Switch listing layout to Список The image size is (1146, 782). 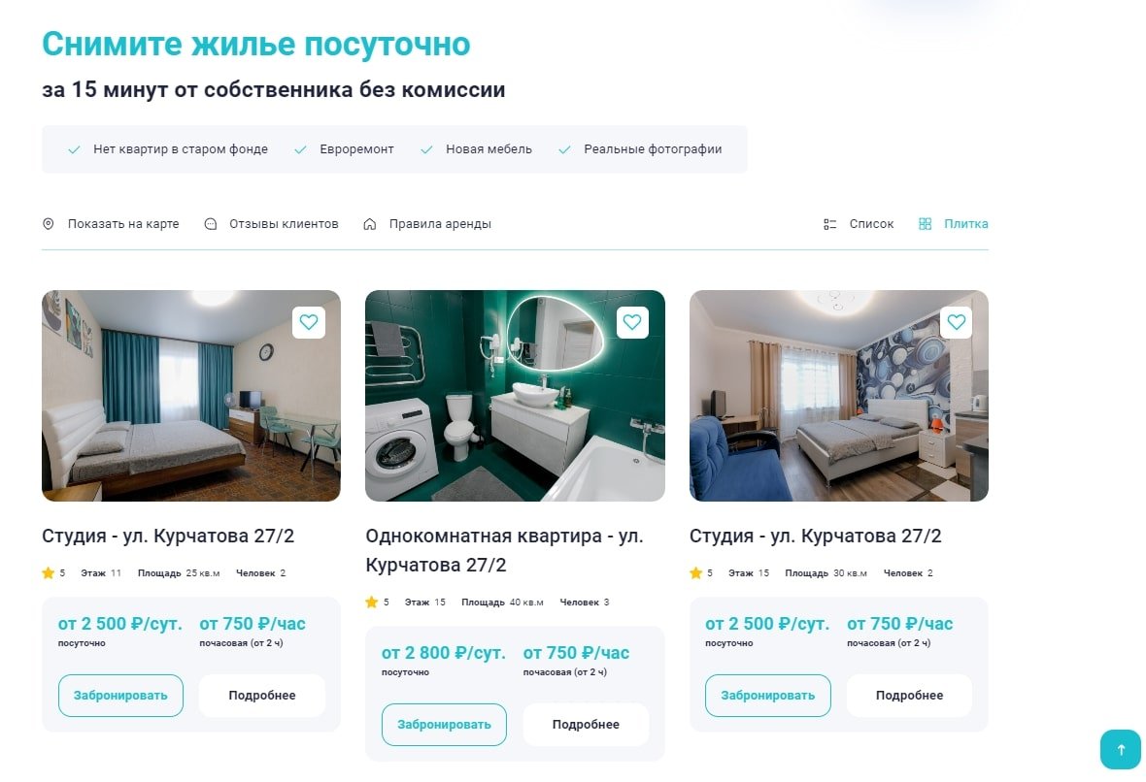tap(871, 224)
